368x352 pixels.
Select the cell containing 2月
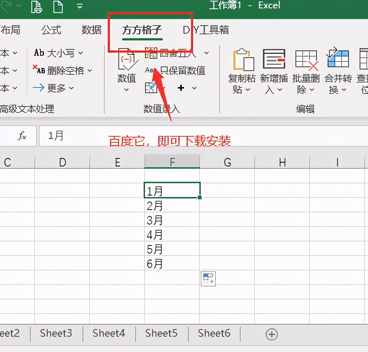[x=172, y=205]
